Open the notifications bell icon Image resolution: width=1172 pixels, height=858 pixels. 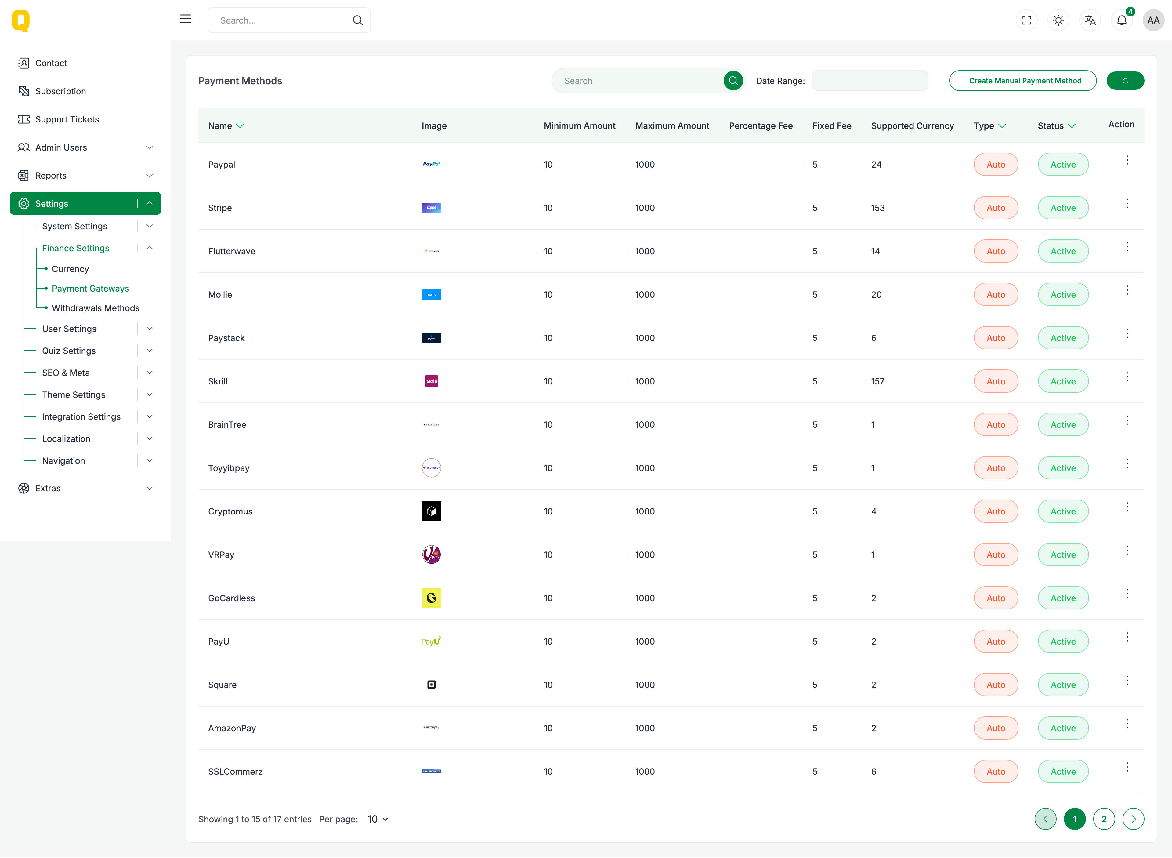[1122, 20]
